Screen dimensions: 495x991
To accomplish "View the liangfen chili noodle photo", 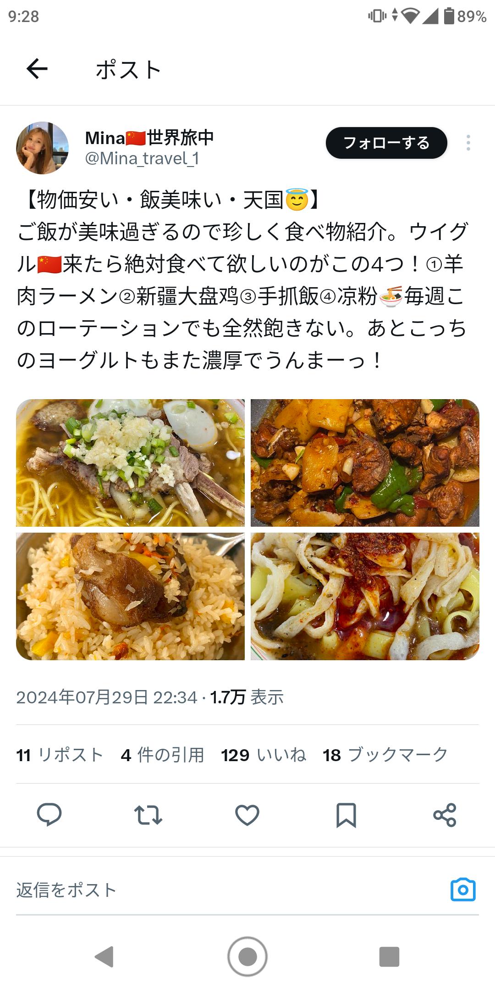I will [x=365, y=596].
